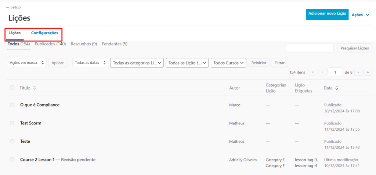The image size is (376, 175).
Task: Tick the Test Scorm lesson checkbox
Action: 12,123
